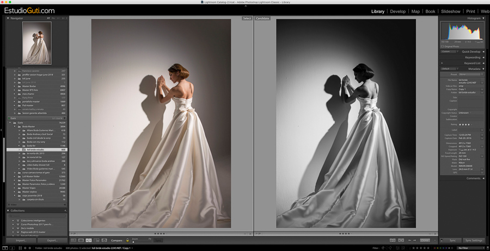Open the Develop module

[x=397, y=11]
